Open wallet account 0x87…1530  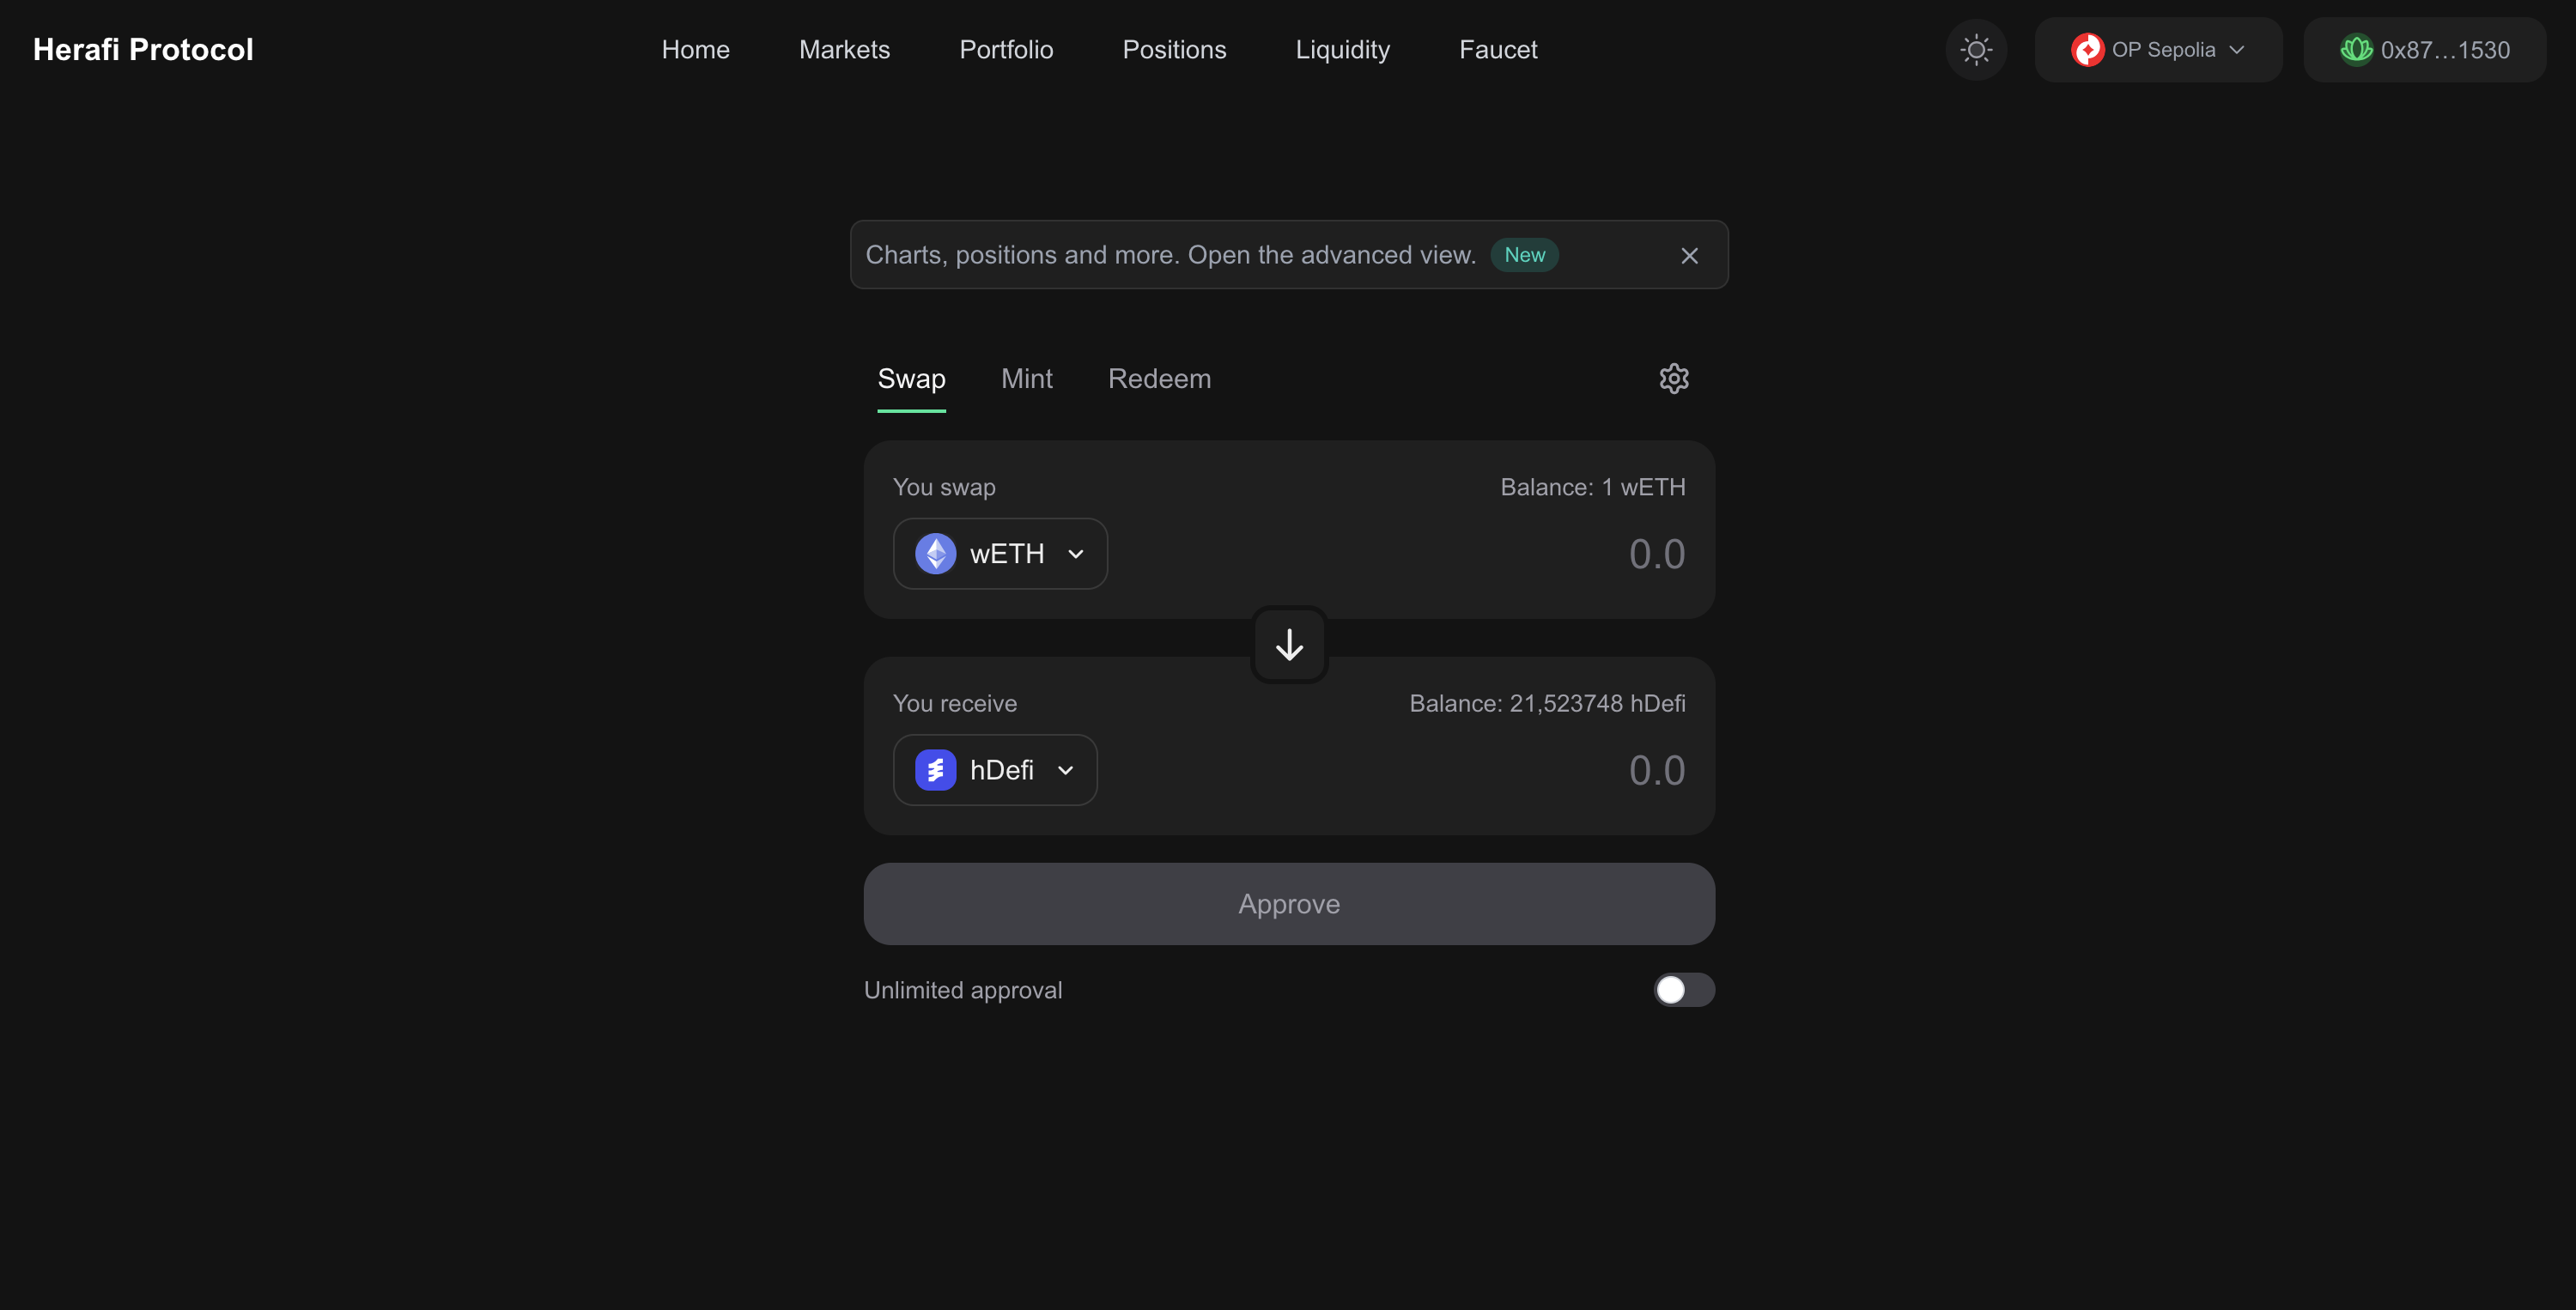[x=2424, y=50]
